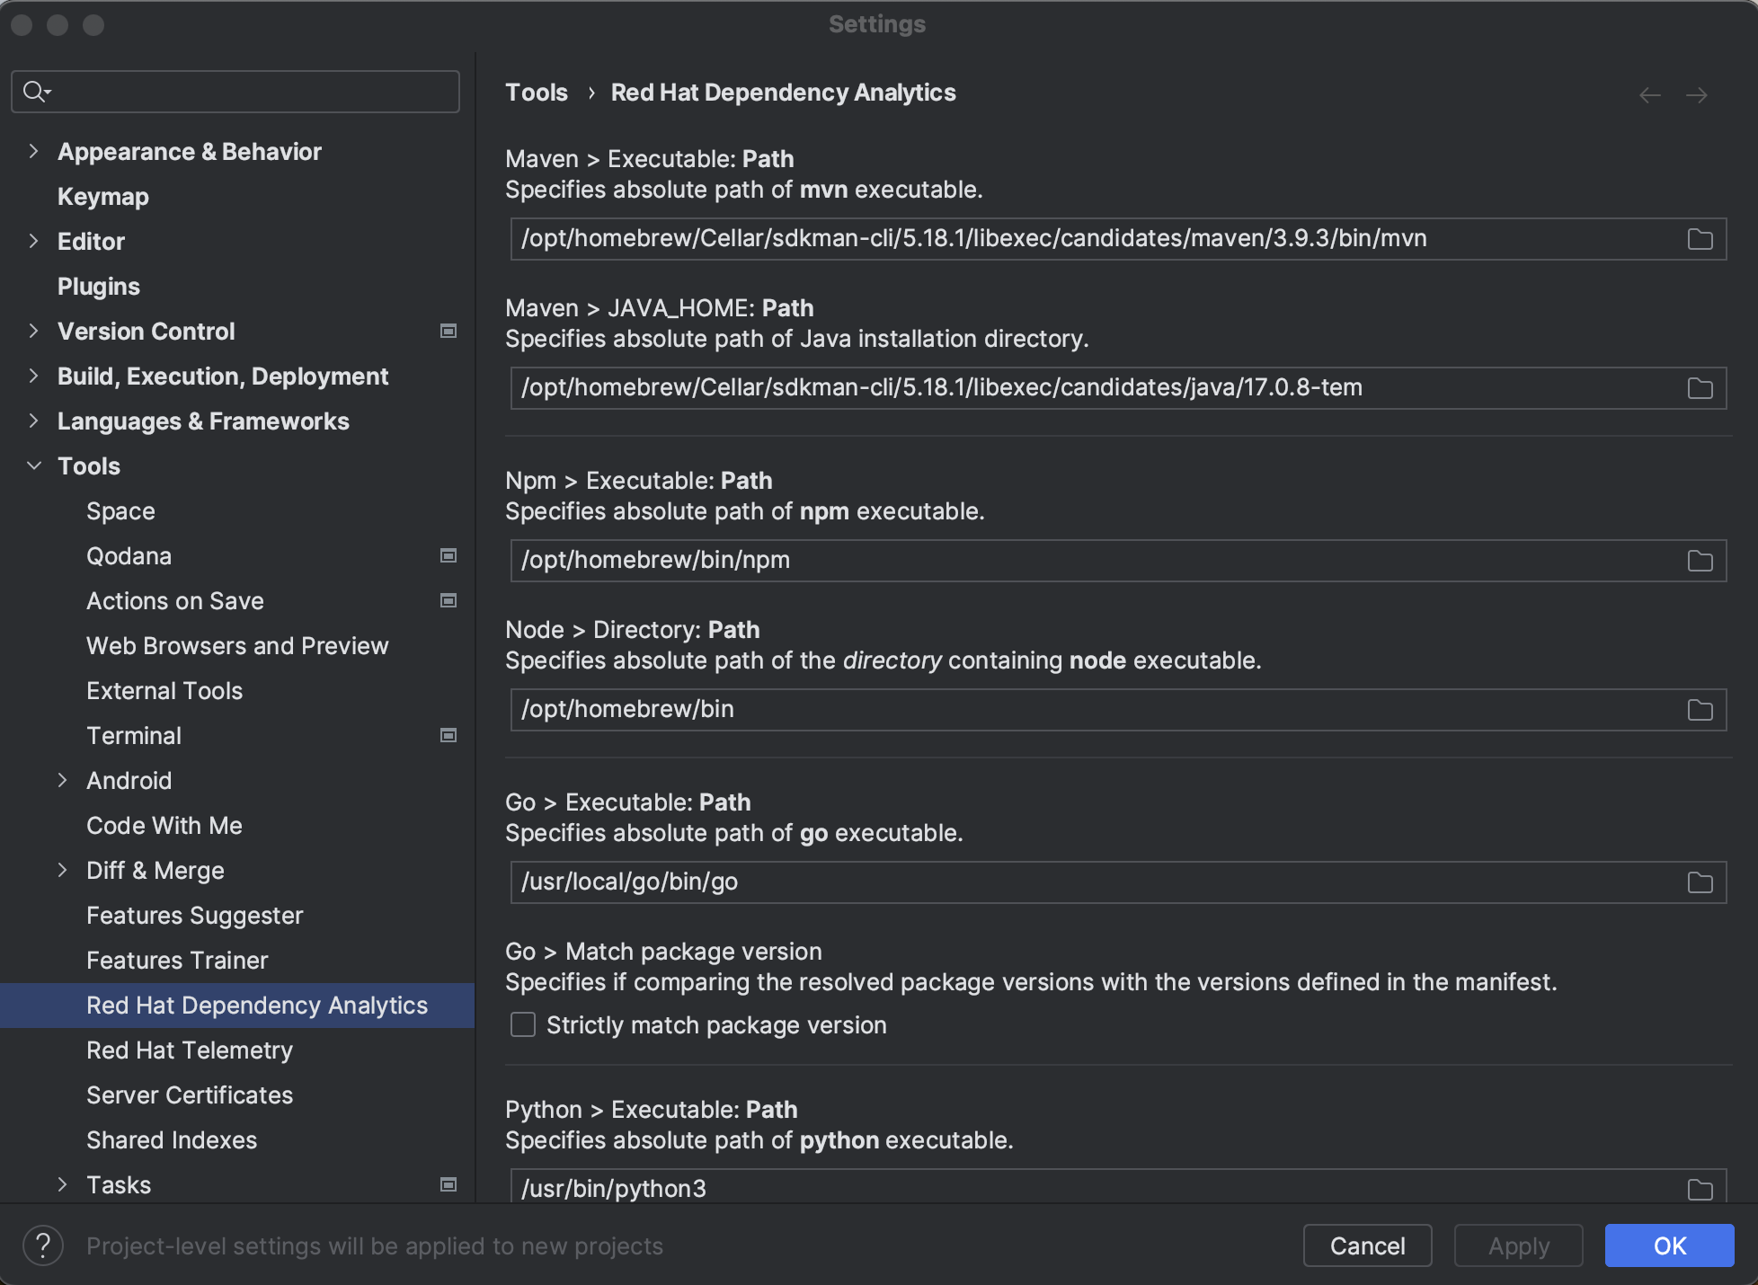Viewport: 1758px width, 1285px height.
Task: Expand Appearance & Behavior section
Action: click(x=34, y=151)
